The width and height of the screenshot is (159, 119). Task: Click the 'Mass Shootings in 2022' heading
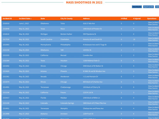pyautogui.click(x=84, y=3)
